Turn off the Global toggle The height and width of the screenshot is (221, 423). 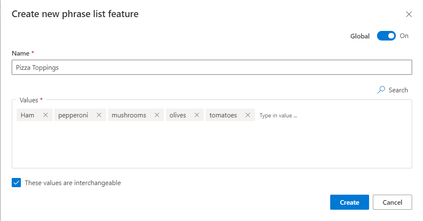tap(386, 36)
